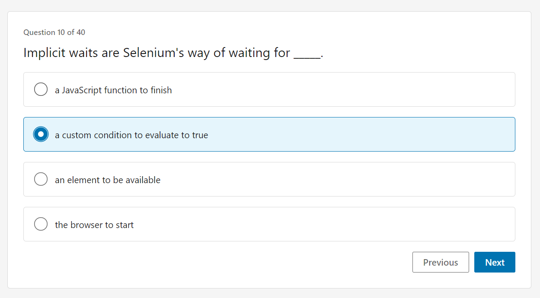The image size is (540, 298).
Task: Click the already-selected "a custom condition" radio button
Action: (x=41, y=134)
